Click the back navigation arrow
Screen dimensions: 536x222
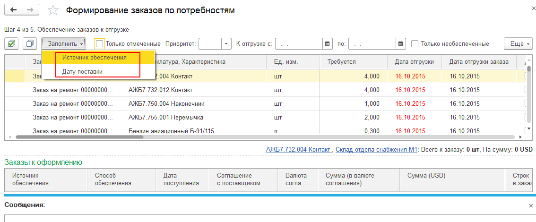point(13,10)
